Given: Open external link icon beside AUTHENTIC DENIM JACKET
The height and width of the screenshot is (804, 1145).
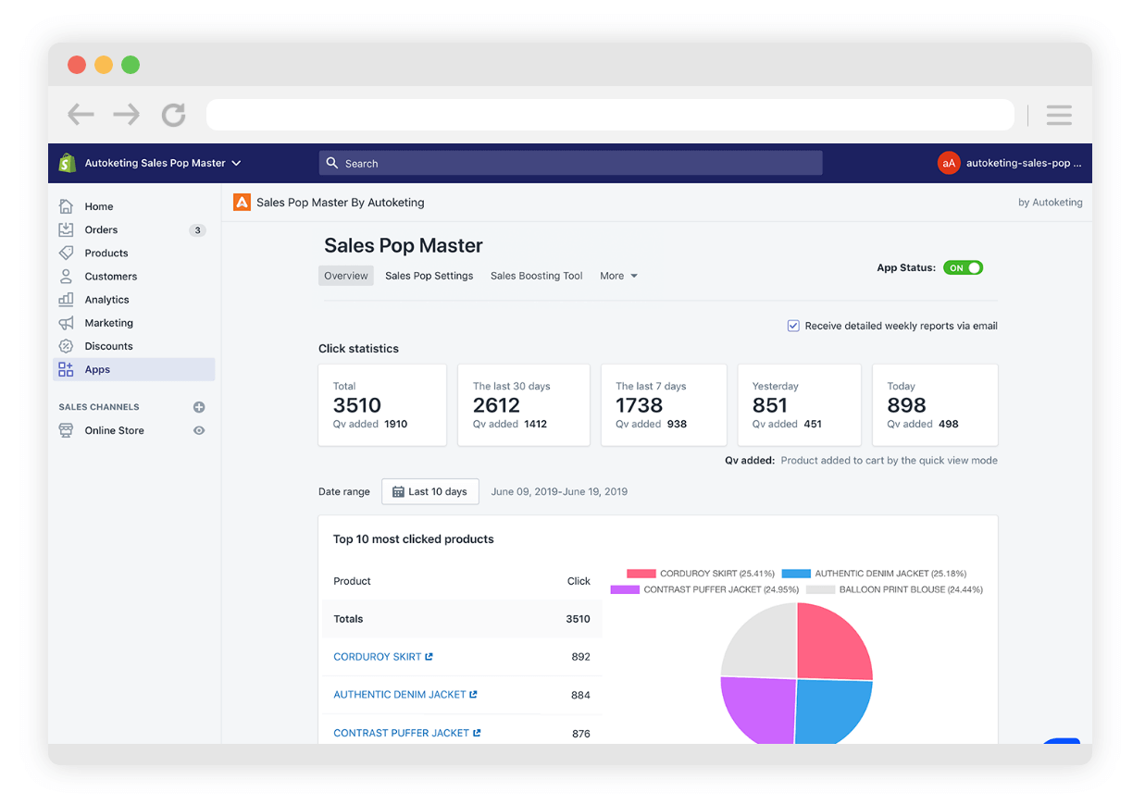Looking at the screenshot, I should [x=474, y=695].
